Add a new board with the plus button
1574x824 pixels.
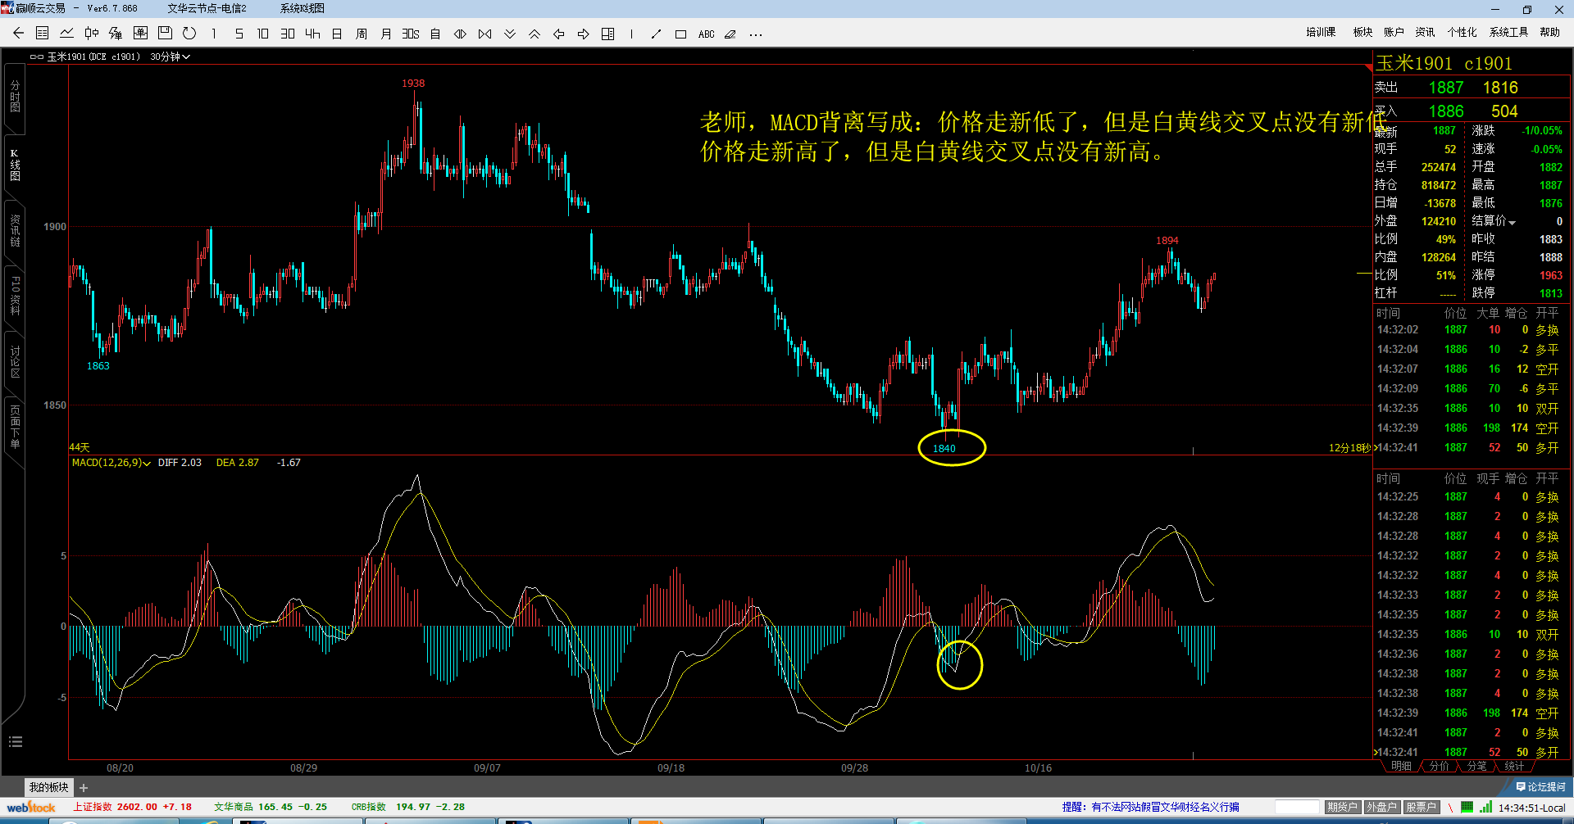tap(84, 788)
